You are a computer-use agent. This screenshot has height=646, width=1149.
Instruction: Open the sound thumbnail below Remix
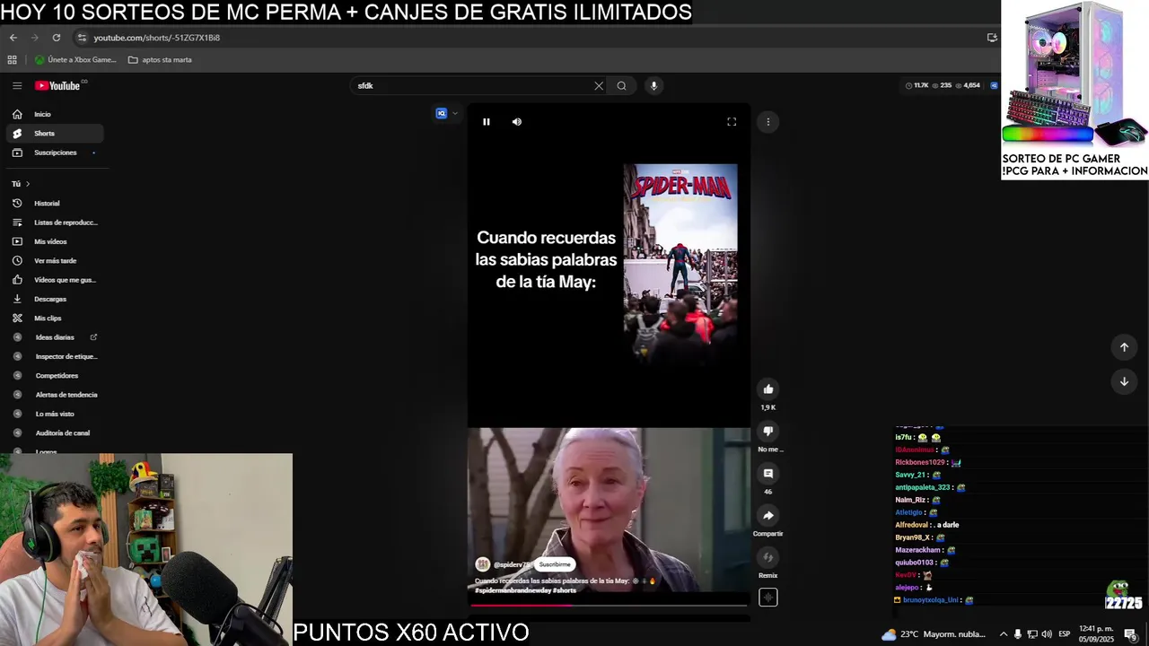coord(768,598)
